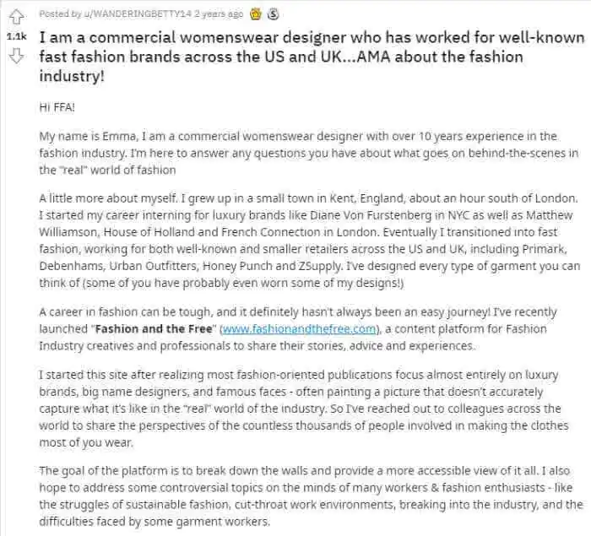Click the "2 years ago" timestamp
This screenshot has width=591, height=536.
[219, 14]
